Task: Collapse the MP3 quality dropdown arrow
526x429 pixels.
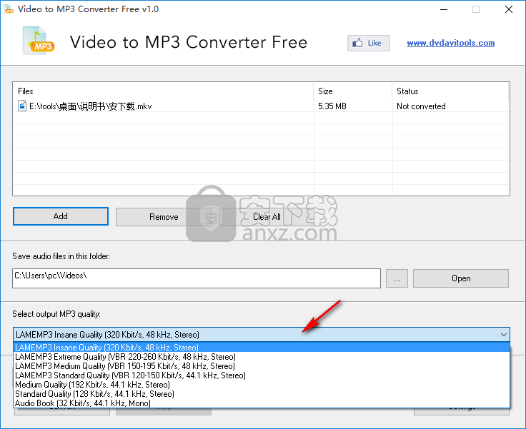Action: tap(503, 335)
